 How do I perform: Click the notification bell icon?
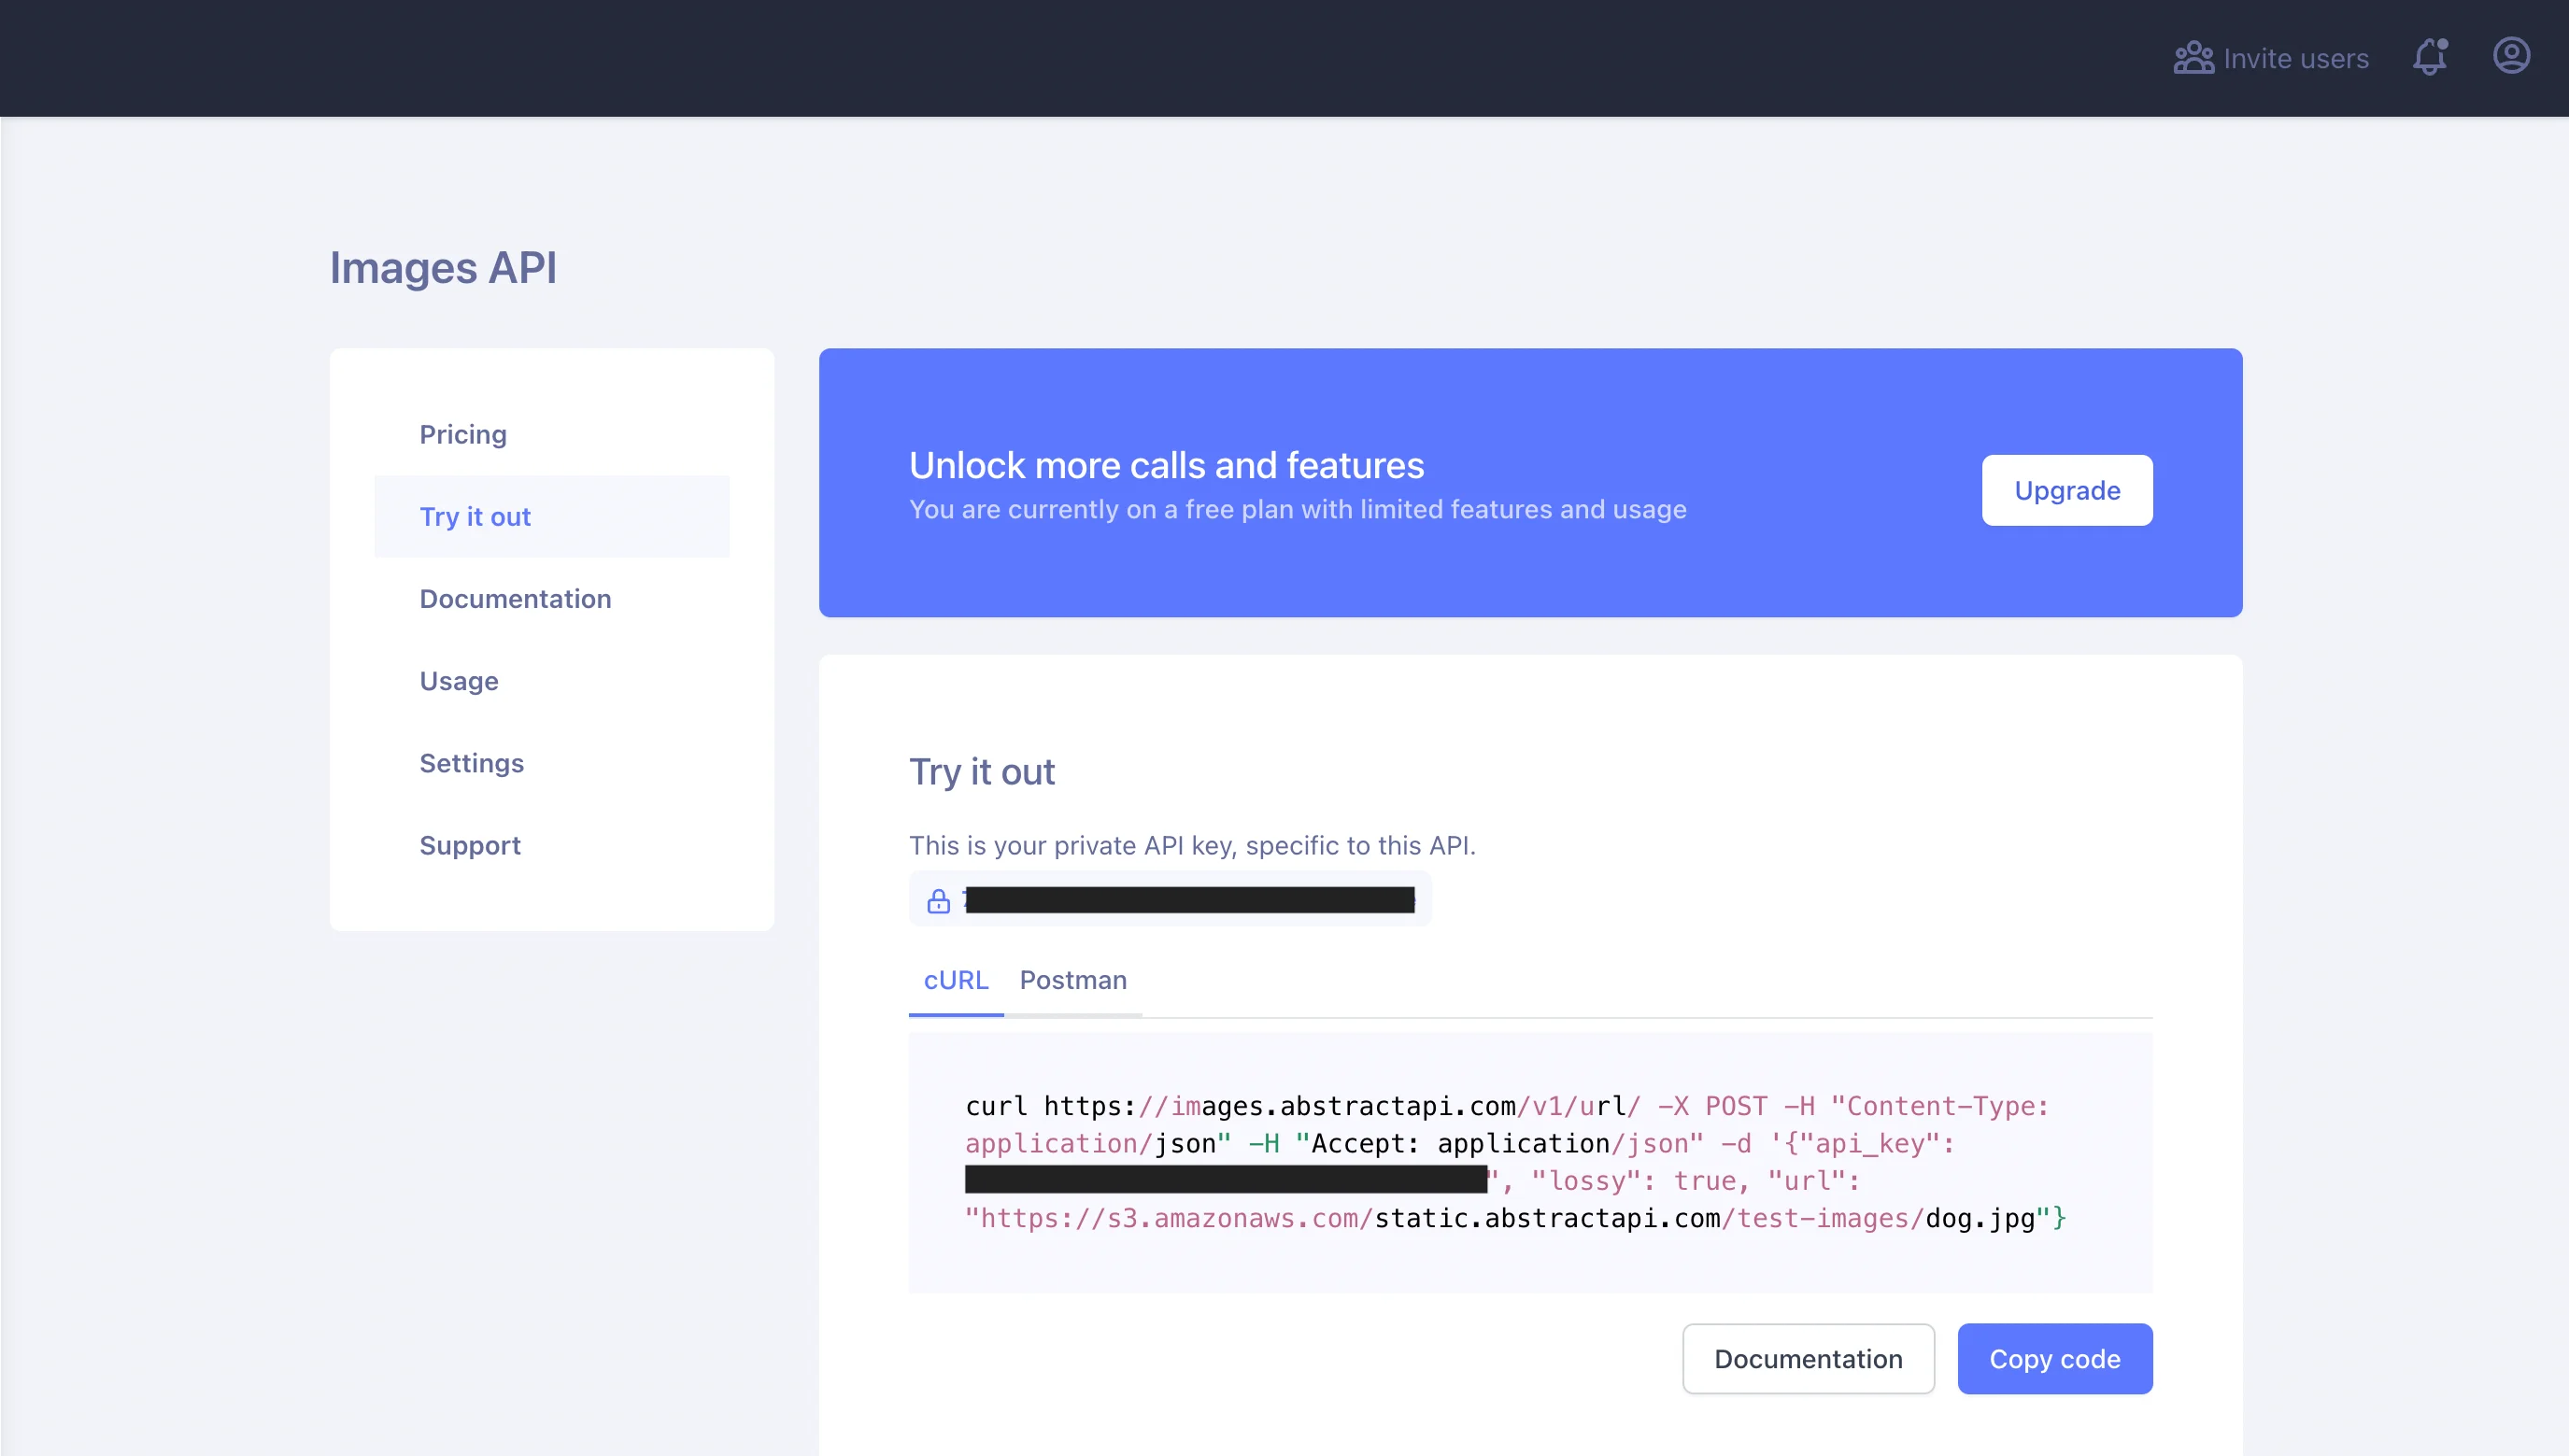coord(2429,57)
